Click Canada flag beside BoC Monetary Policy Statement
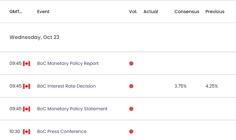This screenshot has width=236, height=140. 27,109
